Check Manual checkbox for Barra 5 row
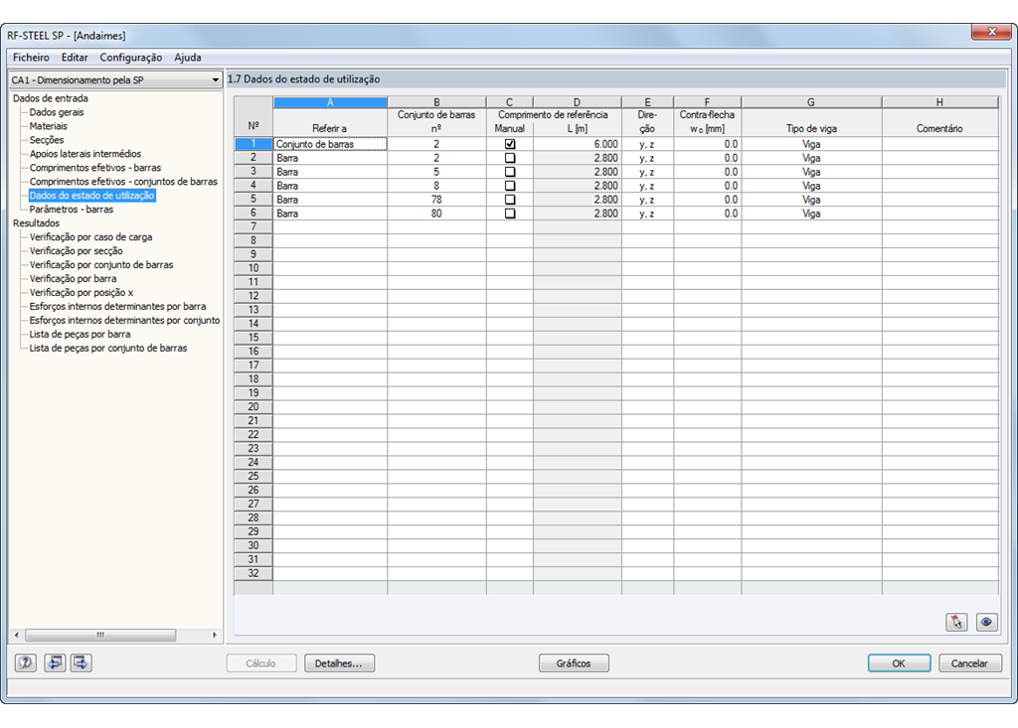Screen dimensions: 1018x728 (x=510, y=172)
